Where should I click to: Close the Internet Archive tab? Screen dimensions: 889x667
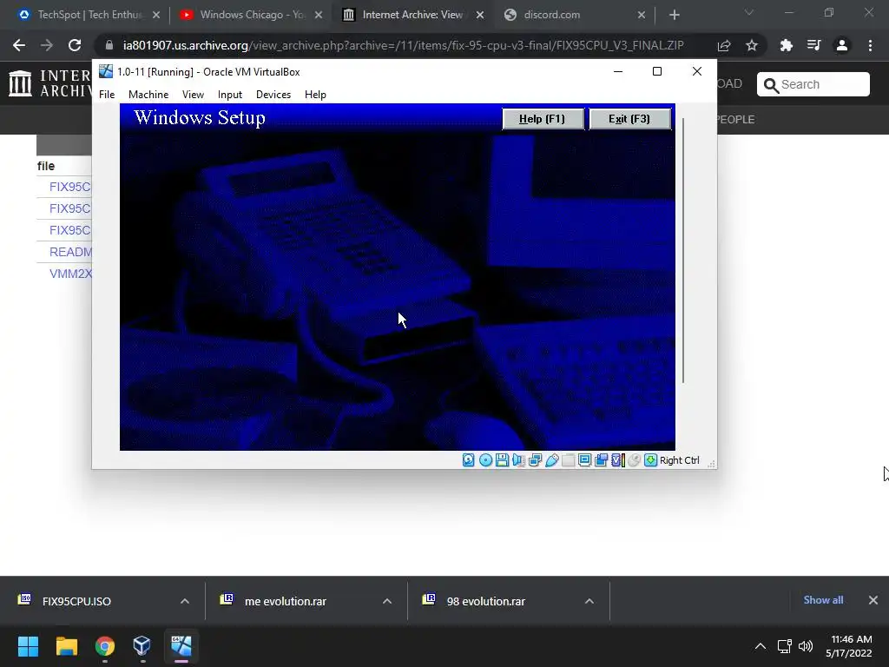[480, 16]
